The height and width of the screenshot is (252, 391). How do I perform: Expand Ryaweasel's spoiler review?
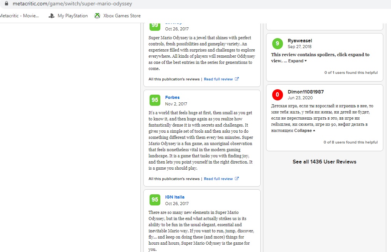pyautogui.click(x=298, y=61)
